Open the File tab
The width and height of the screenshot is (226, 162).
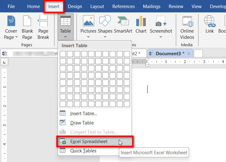coord(11,7)
